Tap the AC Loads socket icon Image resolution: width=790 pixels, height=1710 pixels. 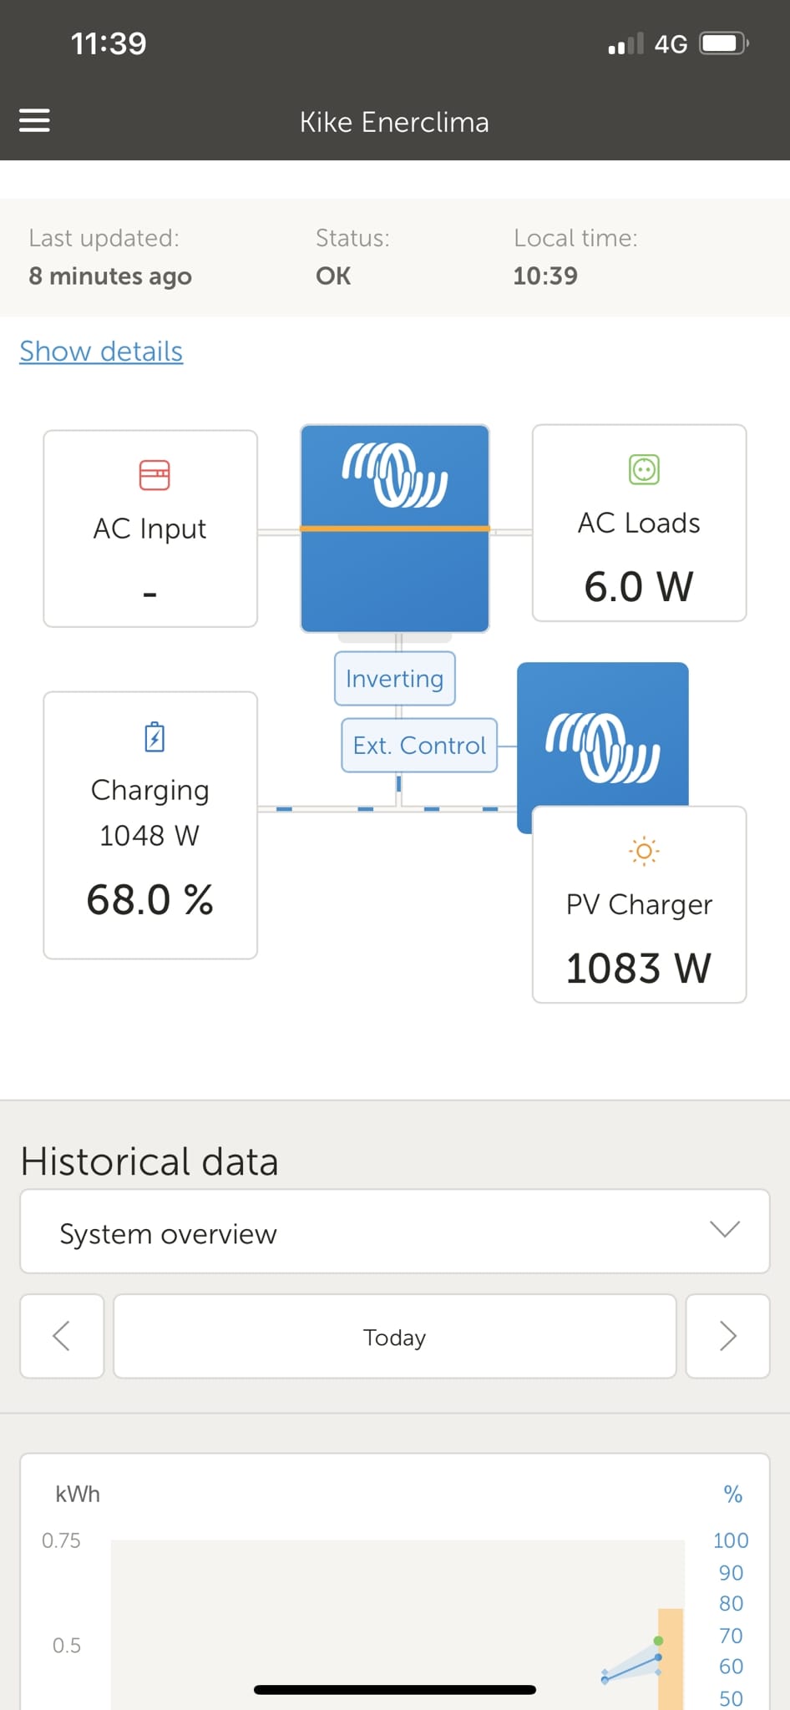(644, 469)
